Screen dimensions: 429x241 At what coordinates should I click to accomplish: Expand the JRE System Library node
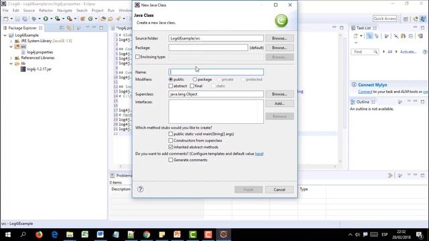(x=11, y=41)
